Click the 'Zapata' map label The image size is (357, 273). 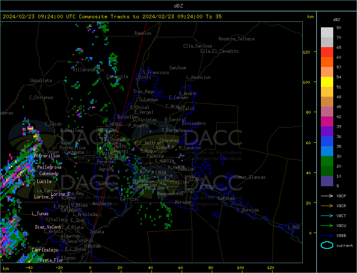pyautogui.click(x=97, y=232)
